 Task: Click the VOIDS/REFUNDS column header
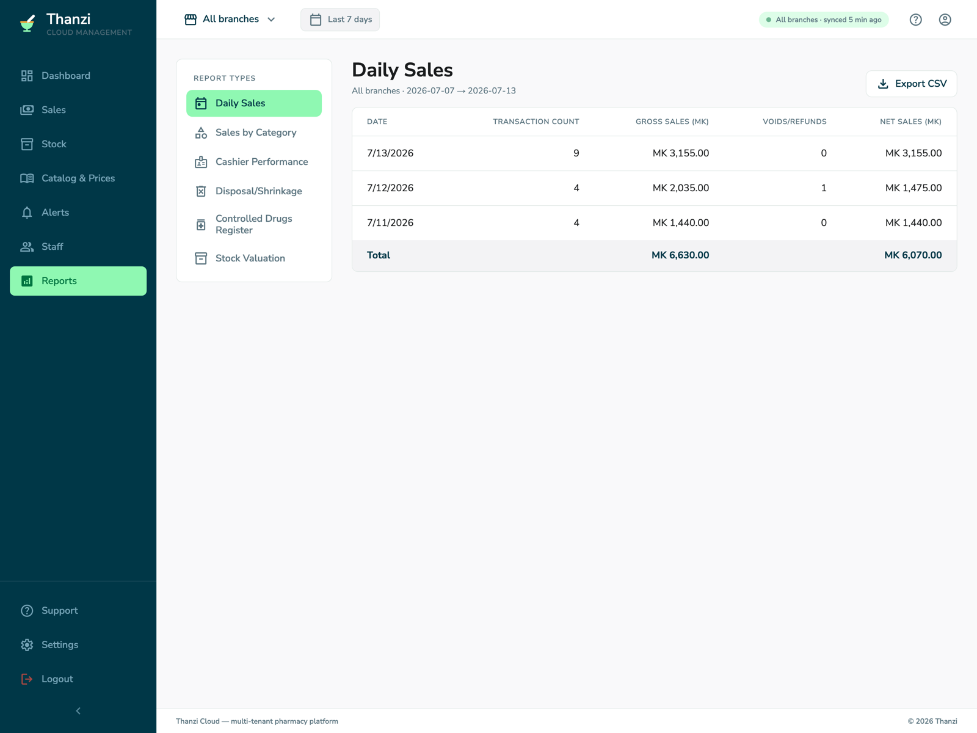(x=794, y=122)
